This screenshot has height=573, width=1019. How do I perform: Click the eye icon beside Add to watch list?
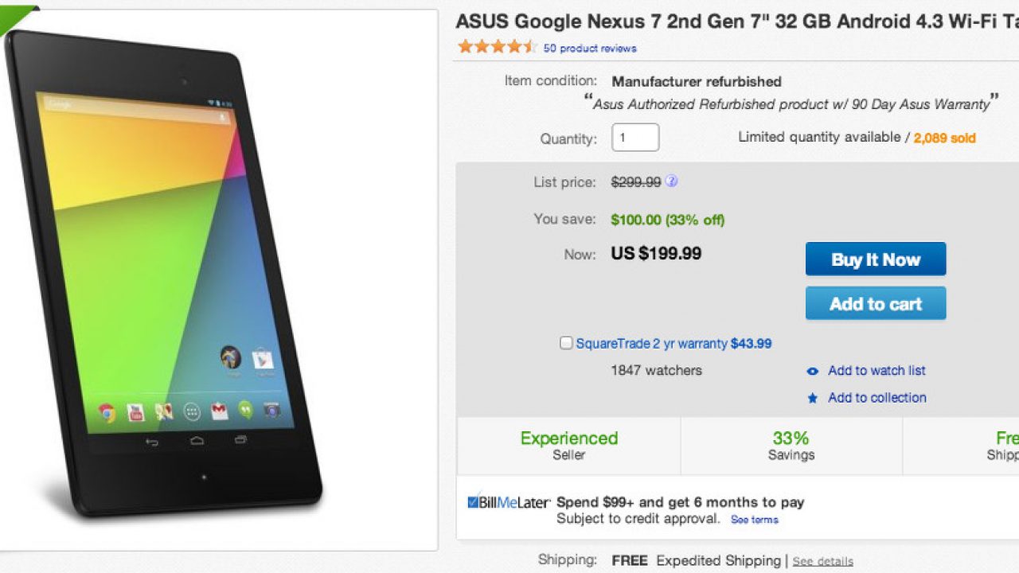point(812,371)
